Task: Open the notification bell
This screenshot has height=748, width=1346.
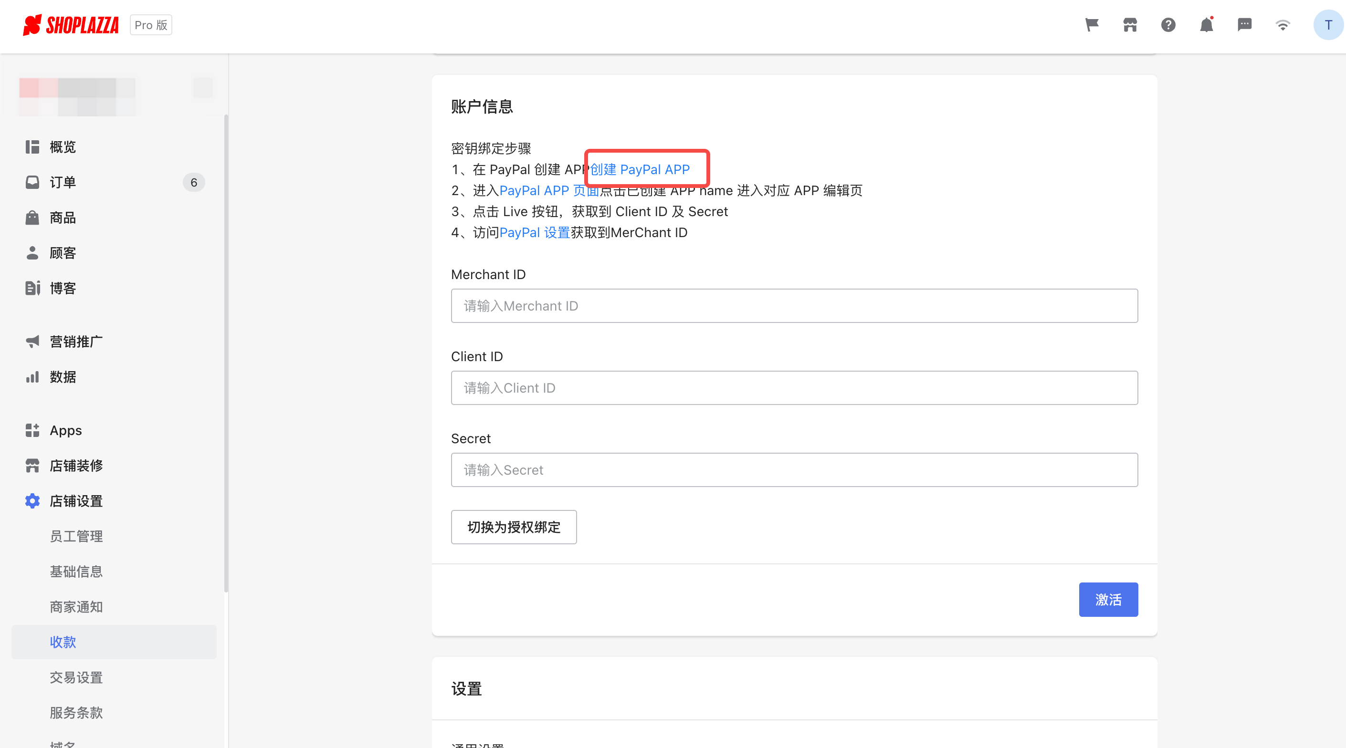Action: point(1206,25)
